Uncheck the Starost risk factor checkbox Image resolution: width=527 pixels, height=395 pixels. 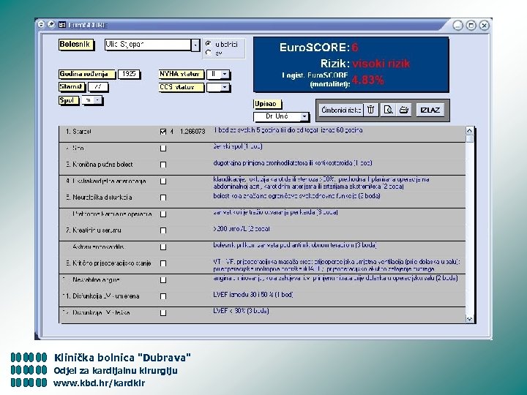click(x=163, y=132)
